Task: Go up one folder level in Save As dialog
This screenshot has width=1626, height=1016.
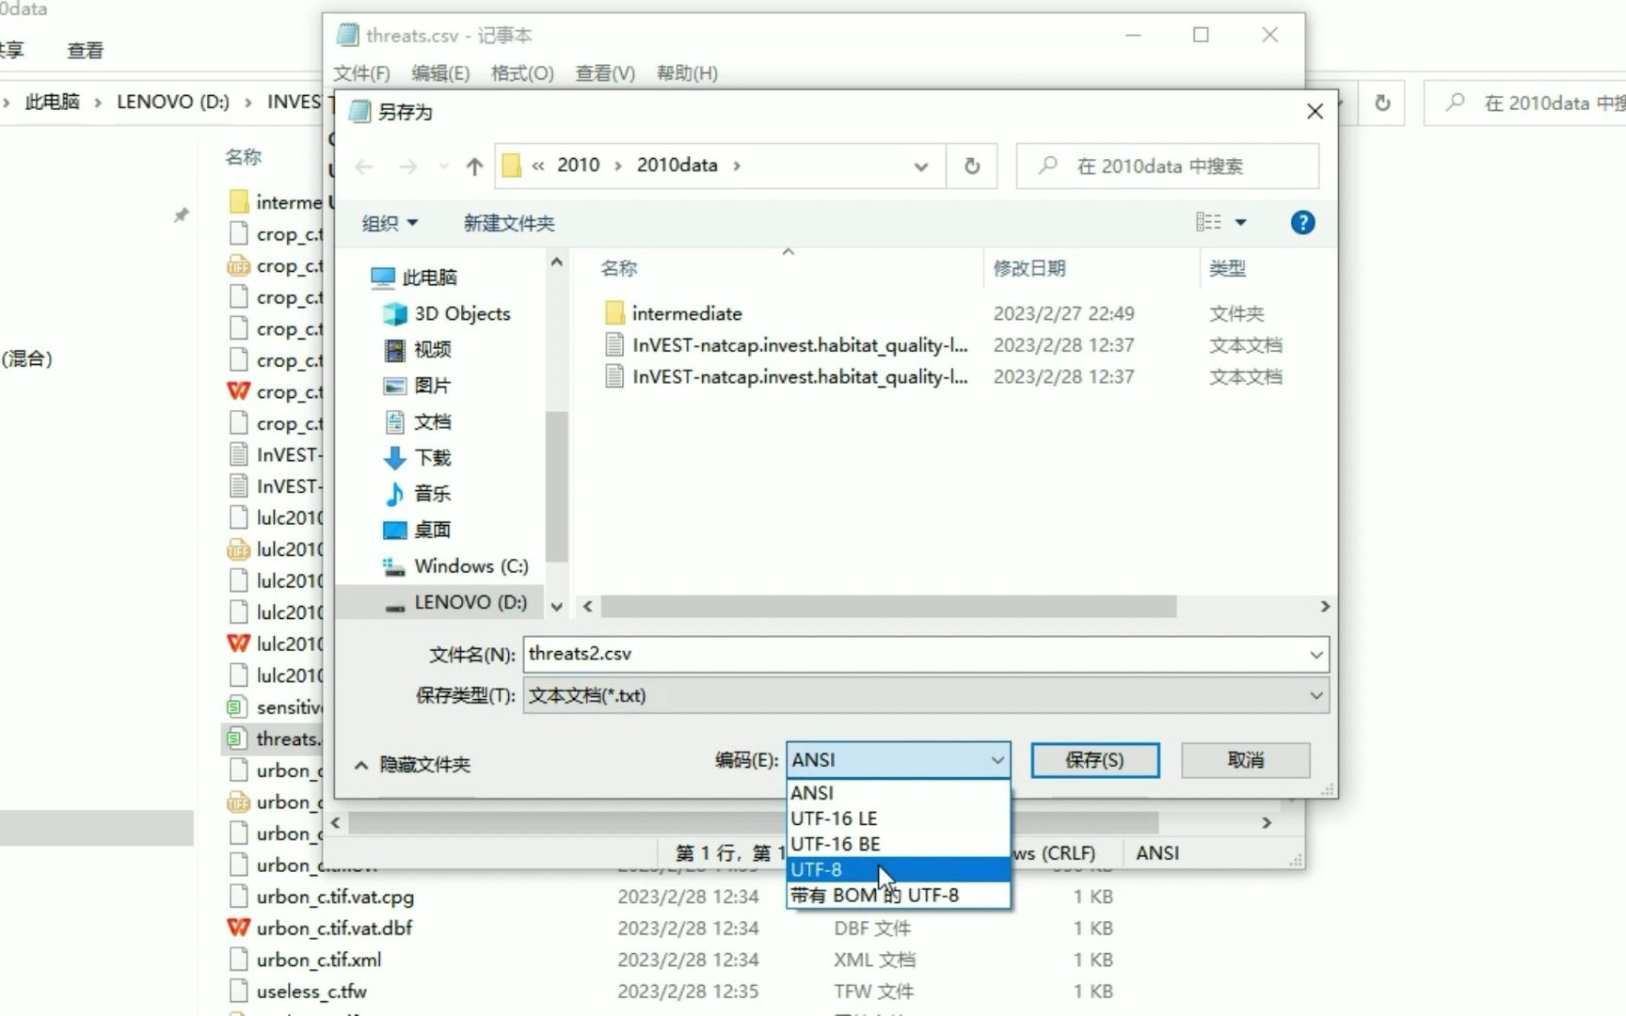Action: coord(474,167)
